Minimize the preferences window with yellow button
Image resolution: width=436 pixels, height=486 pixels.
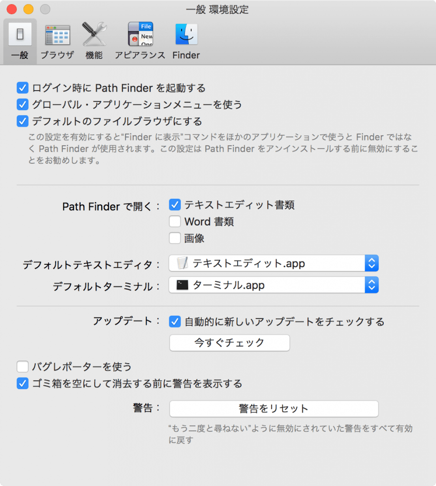pos(29,9)
